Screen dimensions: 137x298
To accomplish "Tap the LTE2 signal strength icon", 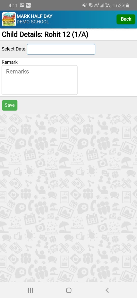I will pos(110,6).
